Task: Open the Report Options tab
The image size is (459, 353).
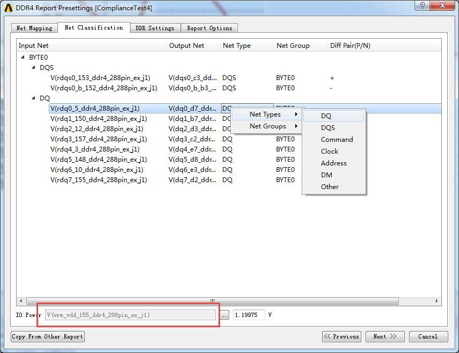Action: pos(209,28)
